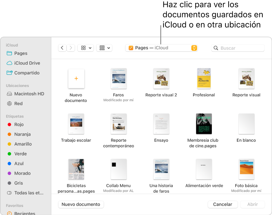Select Membresía club de cine.pages thumbnail
The width and height of the screenshot is (272, 215).
204,124
